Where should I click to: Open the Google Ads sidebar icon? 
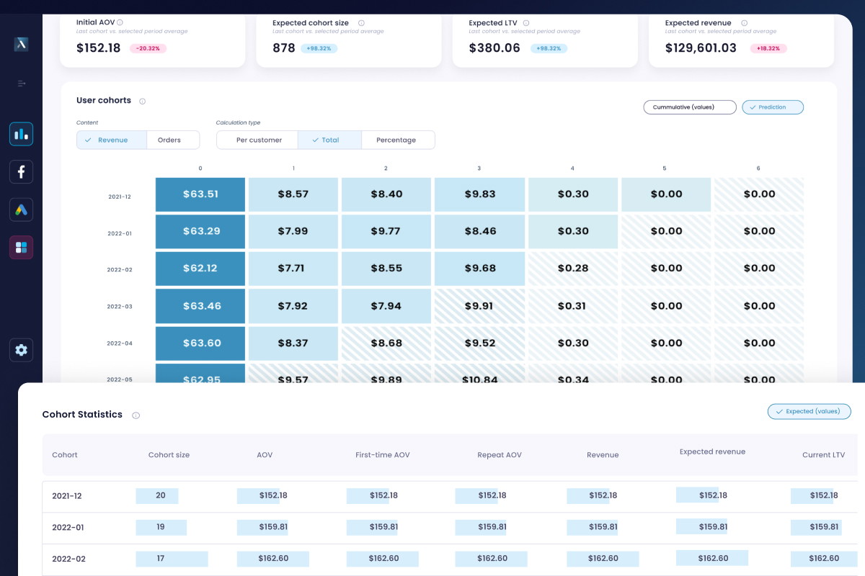pos(21,210)
